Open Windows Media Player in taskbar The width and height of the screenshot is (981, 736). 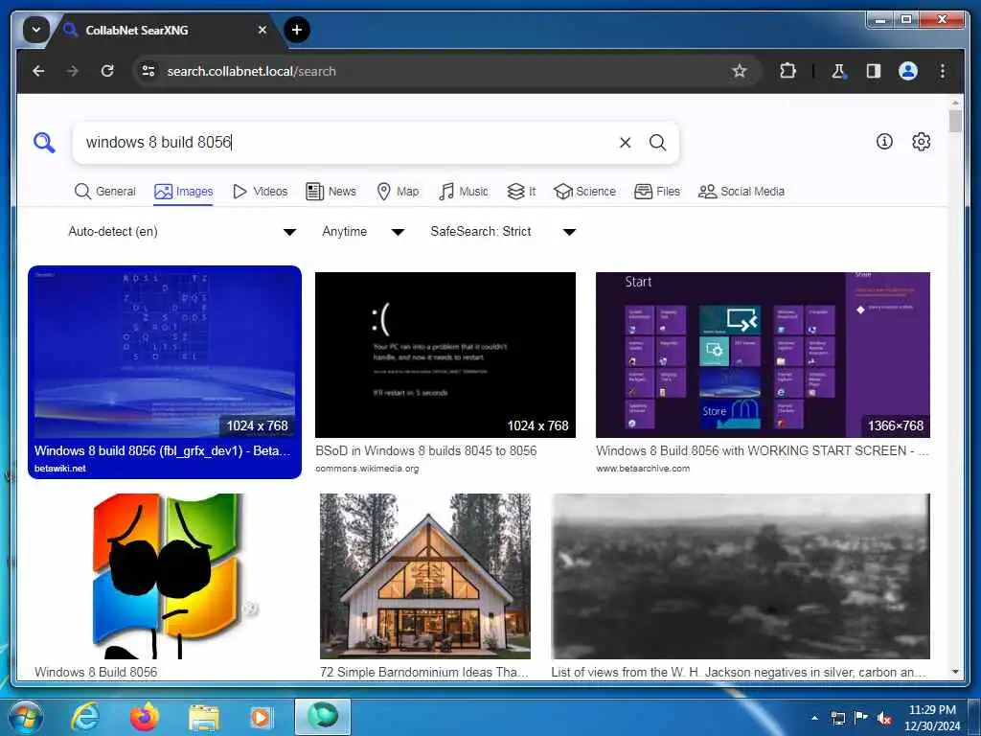tap(261, 717)
